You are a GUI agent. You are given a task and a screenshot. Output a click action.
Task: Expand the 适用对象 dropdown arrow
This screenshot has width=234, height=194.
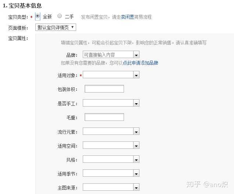point(136,75)
